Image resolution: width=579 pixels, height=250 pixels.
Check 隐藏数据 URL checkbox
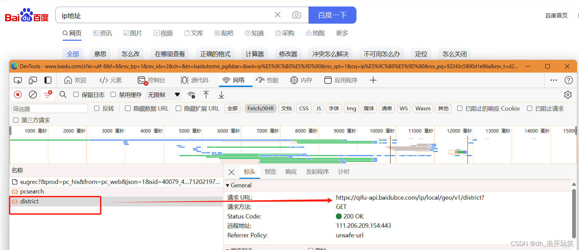tap(128, 109)
